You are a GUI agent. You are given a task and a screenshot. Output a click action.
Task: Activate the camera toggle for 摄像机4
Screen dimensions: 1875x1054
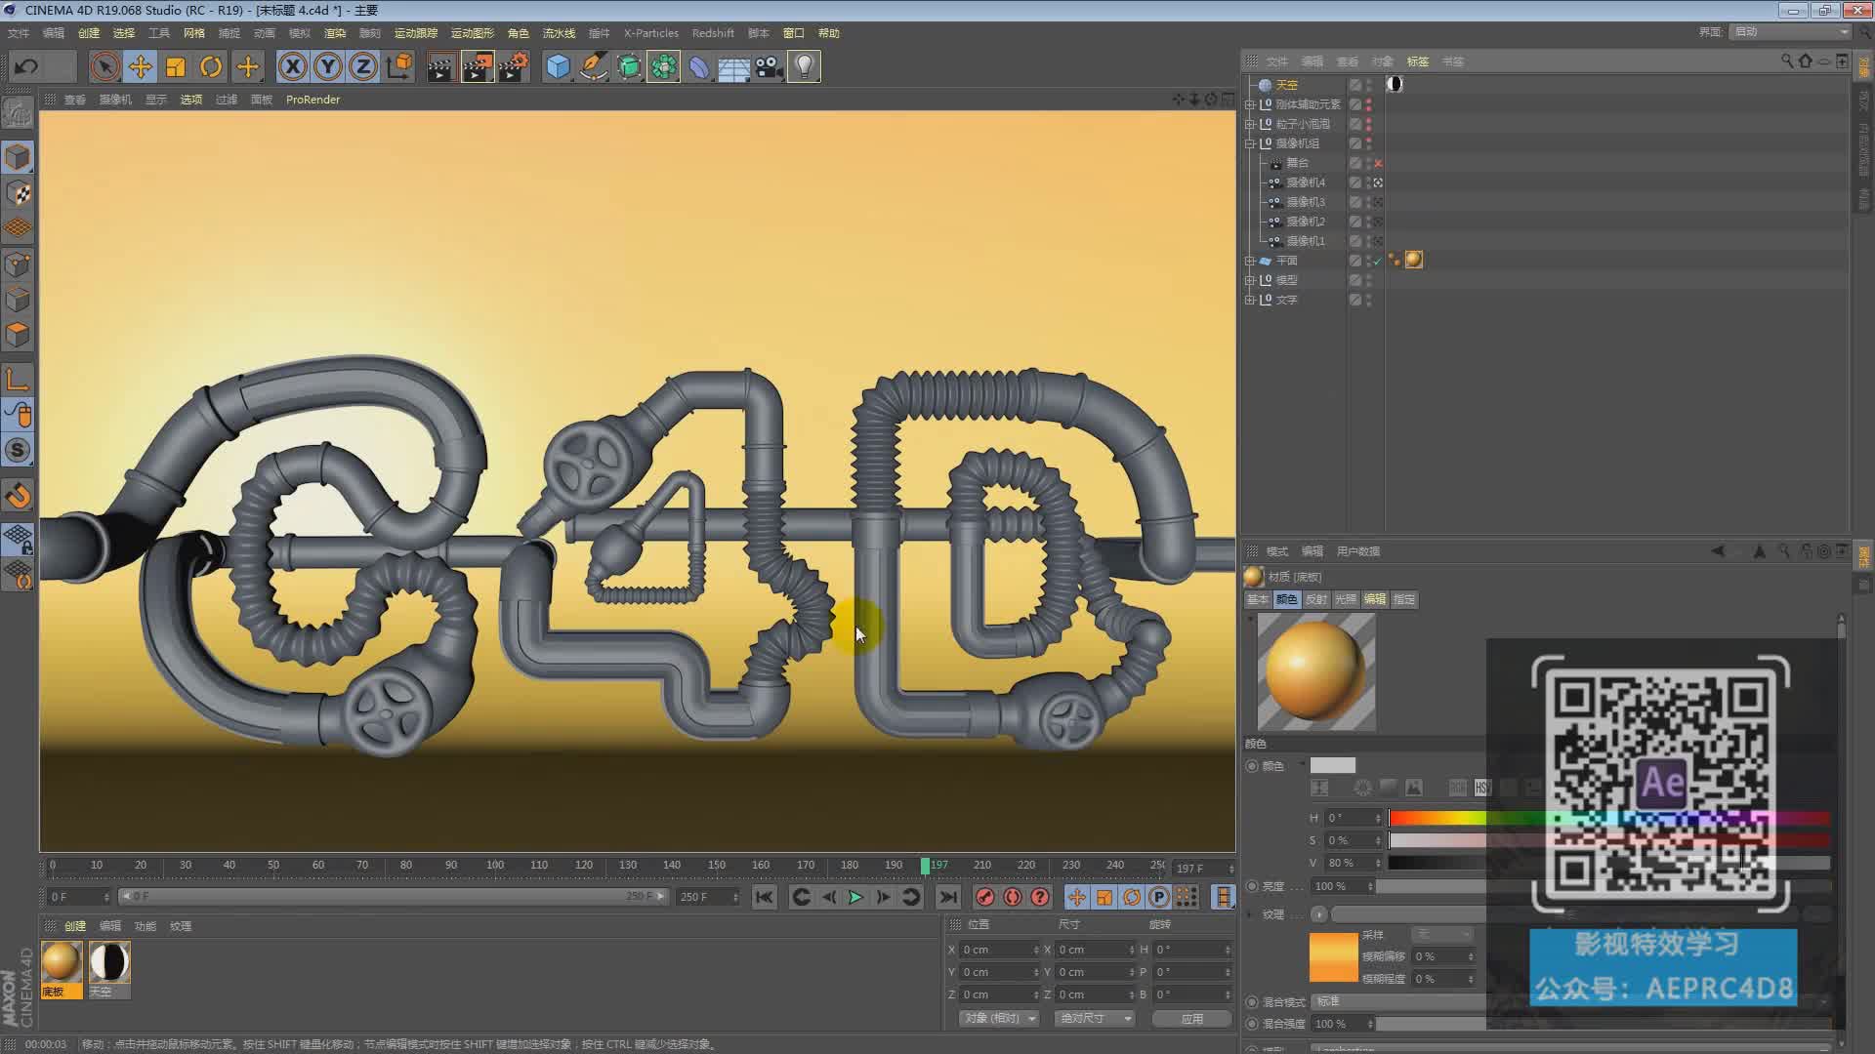click(1379, 182)
